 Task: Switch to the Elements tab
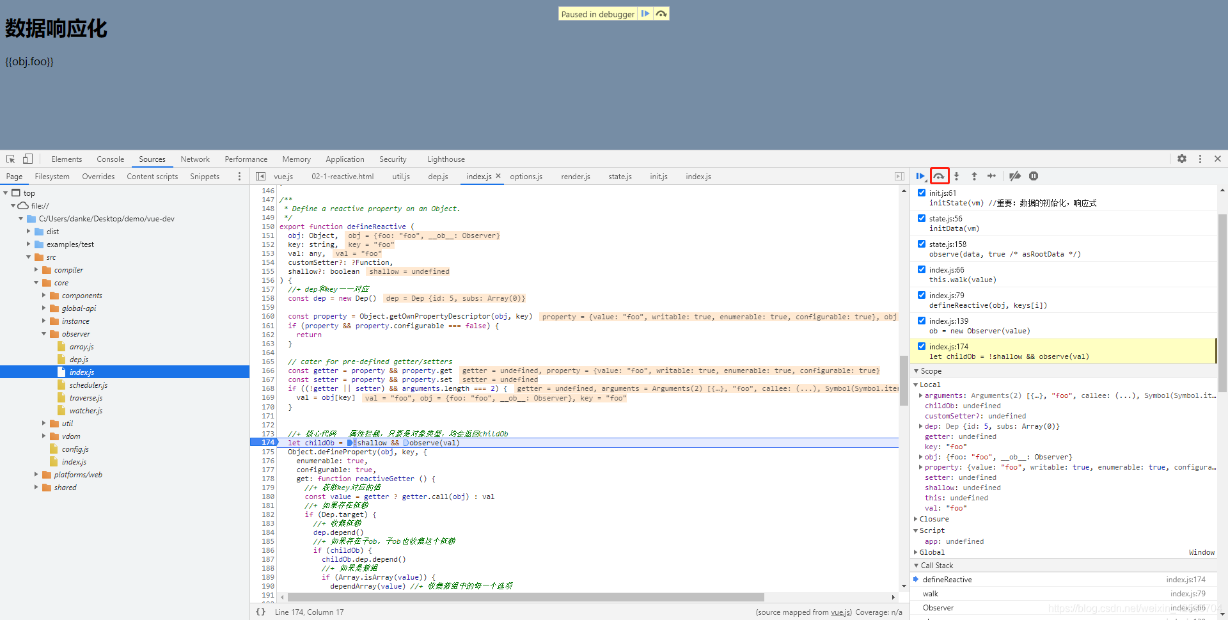pos(67,159)
